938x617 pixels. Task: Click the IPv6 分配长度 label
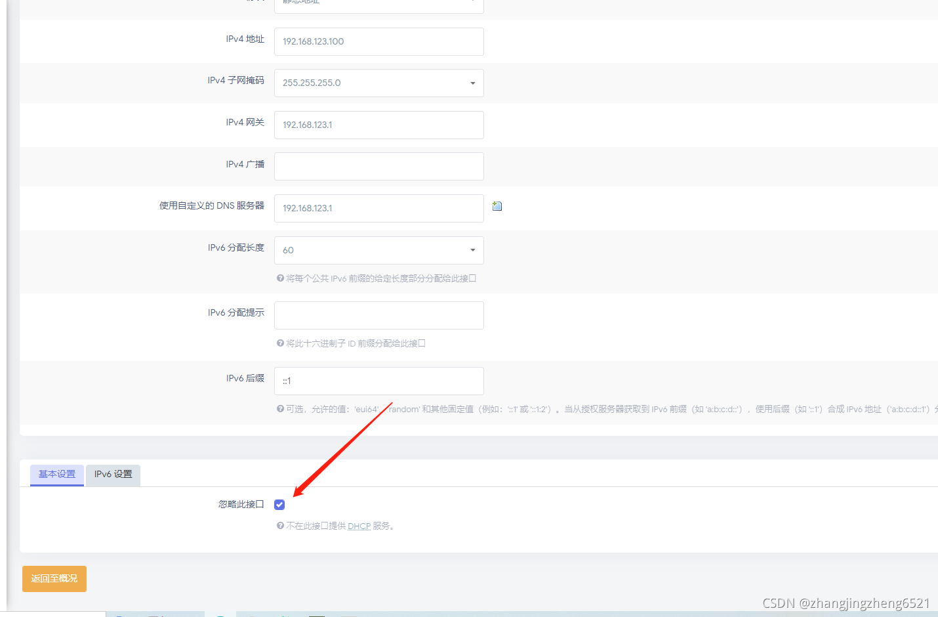236,247
